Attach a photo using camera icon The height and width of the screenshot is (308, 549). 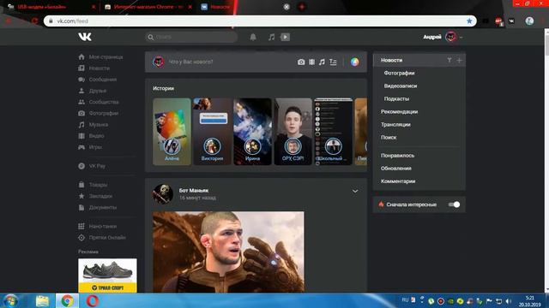[x=301, y=62]
